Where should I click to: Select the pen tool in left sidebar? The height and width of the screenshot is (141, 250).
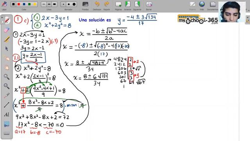(7, 20)
